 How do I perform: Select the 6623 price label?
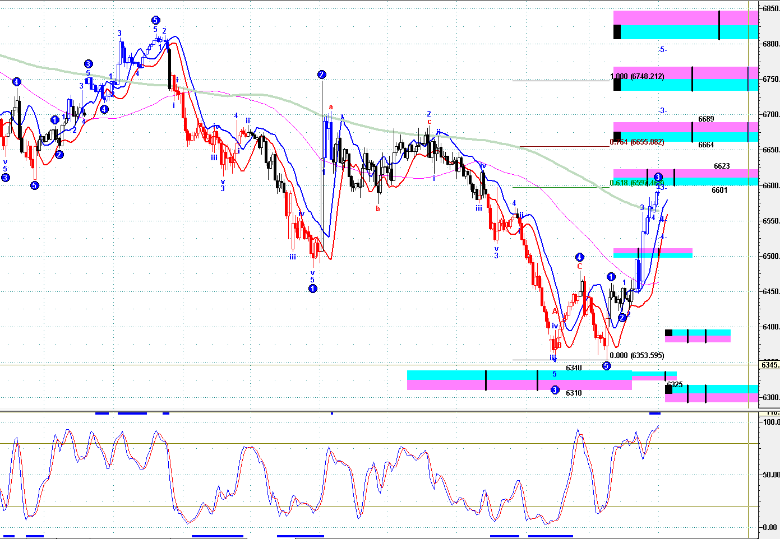click(x=722, y=166)
